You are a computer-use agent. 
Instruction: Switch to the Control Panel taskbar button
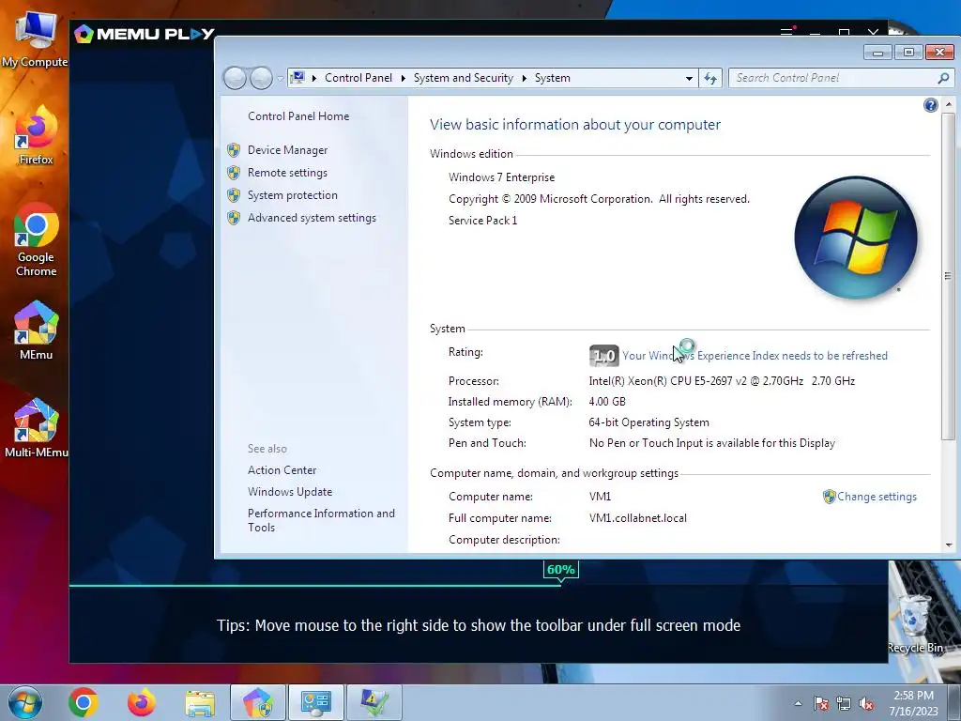pyautogui.click(x=316, y=702)
